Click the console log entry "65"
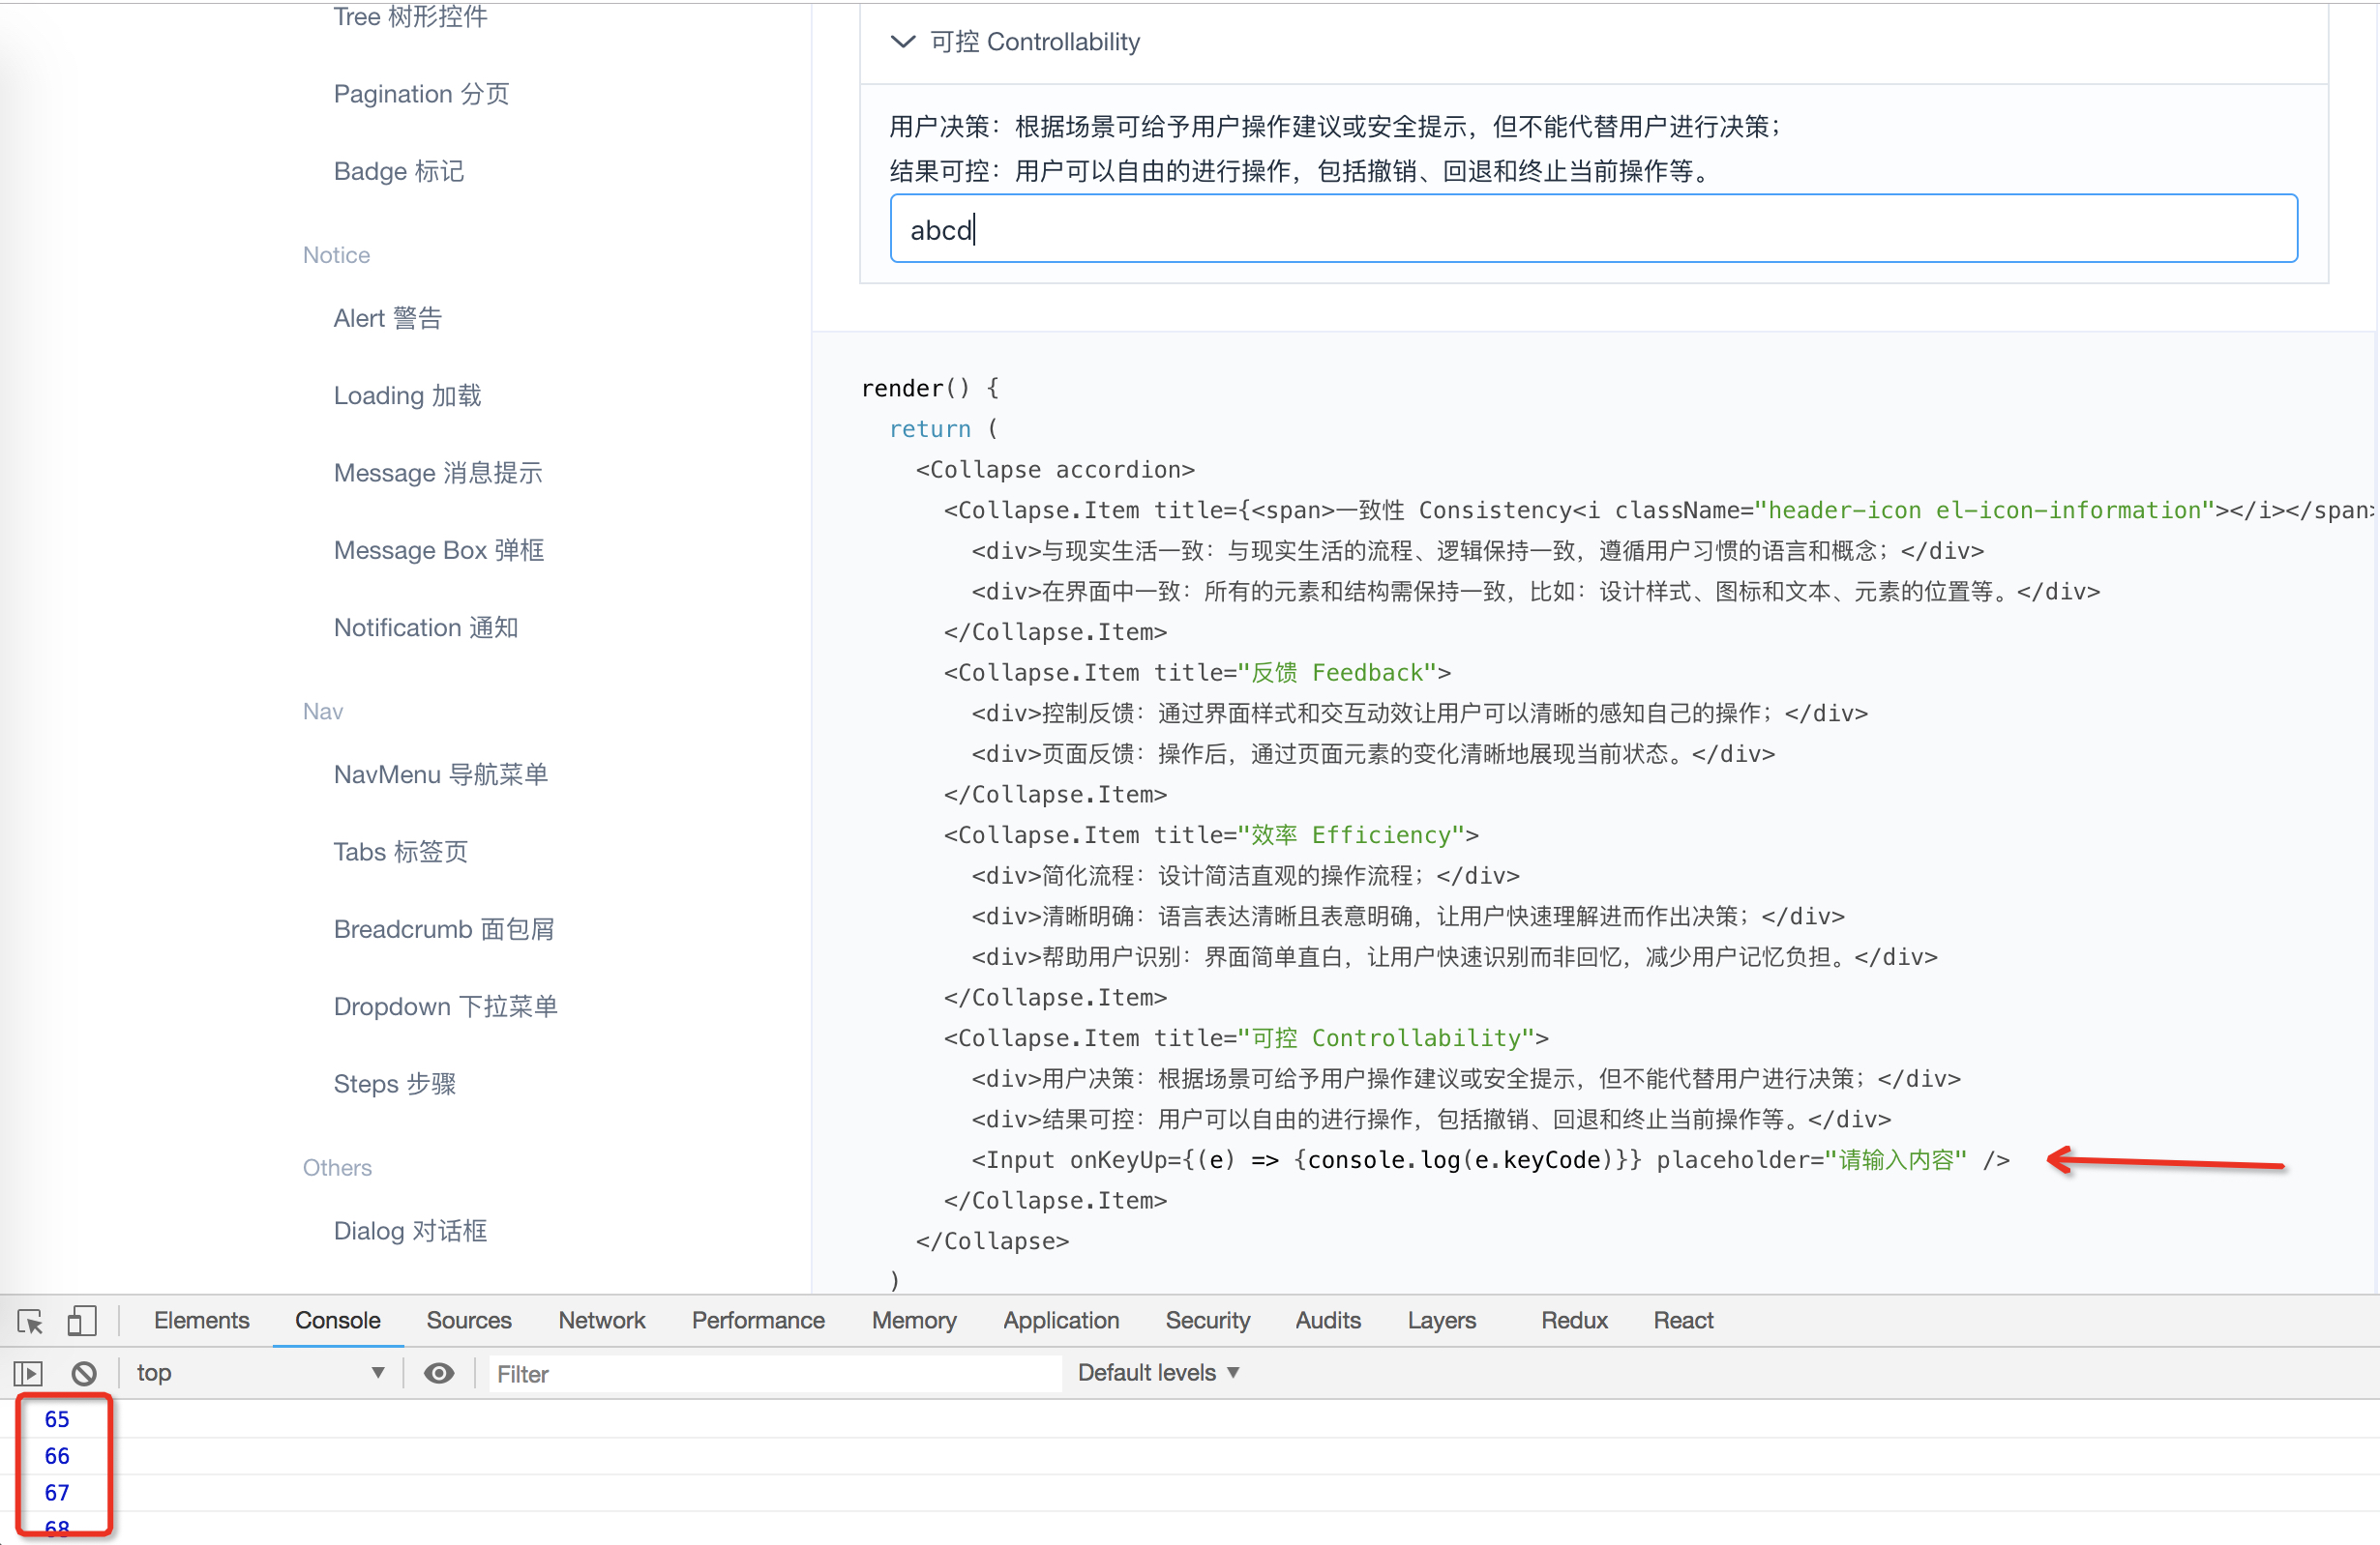Viewport: 2380px width, 1545px height. click(58, 1419)
